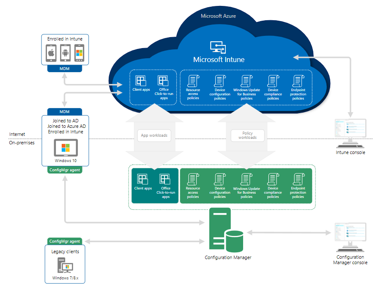Click the Windows 10 tablet icon
The height and width of the screenshot is (292, 378).
click(66, 148)
